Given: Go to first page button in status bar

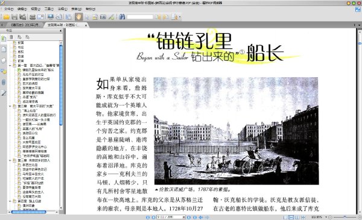Looking at the screenshot, I should coord(148,217).
